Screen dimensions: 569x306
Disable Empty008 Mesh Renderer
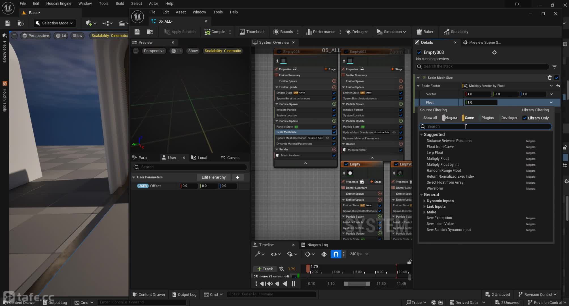pyautogui.click(x=334, y=156)
